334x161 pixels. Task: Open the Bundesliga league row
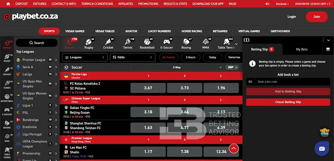37,120
